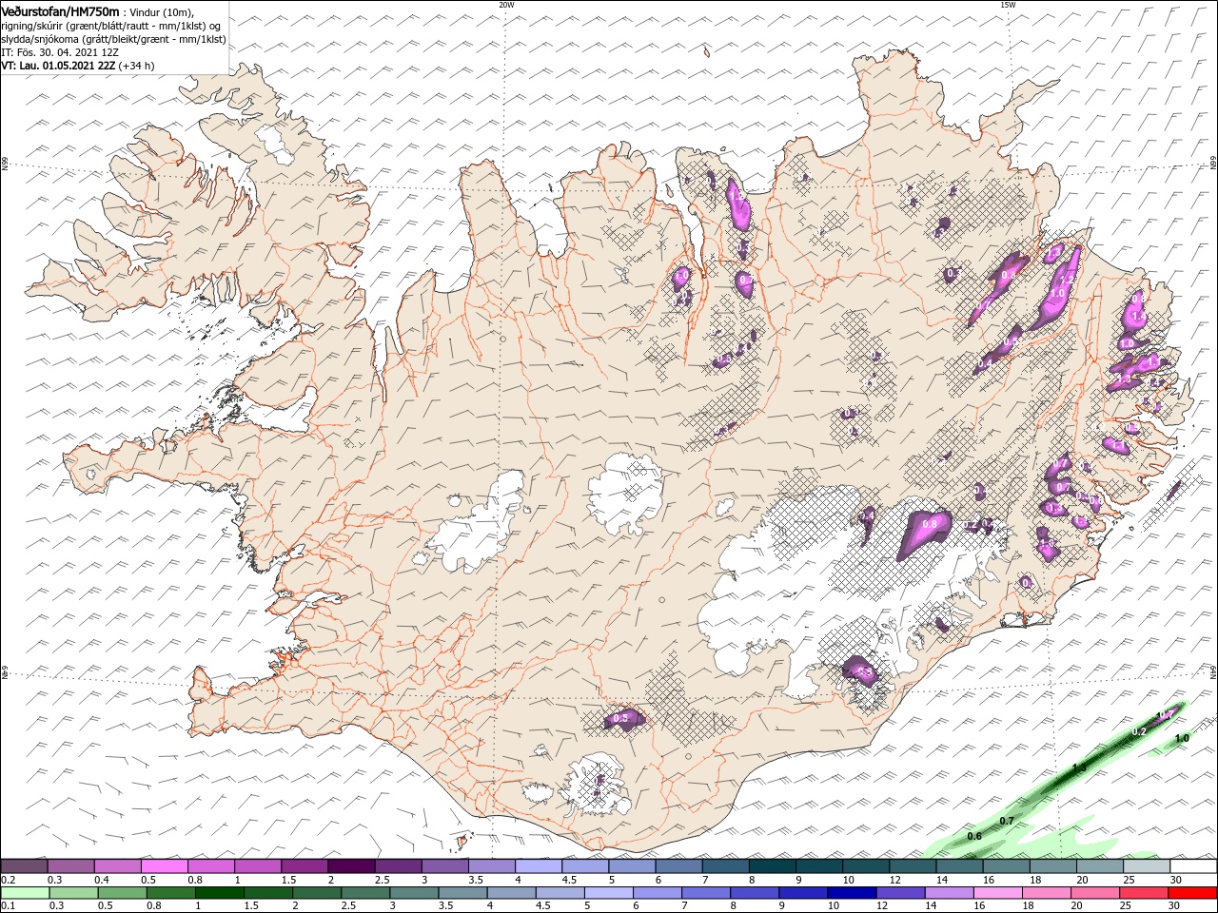Click the 'rigning/skúrir' legend description line
1218x913 pixels.
[112, 26]
